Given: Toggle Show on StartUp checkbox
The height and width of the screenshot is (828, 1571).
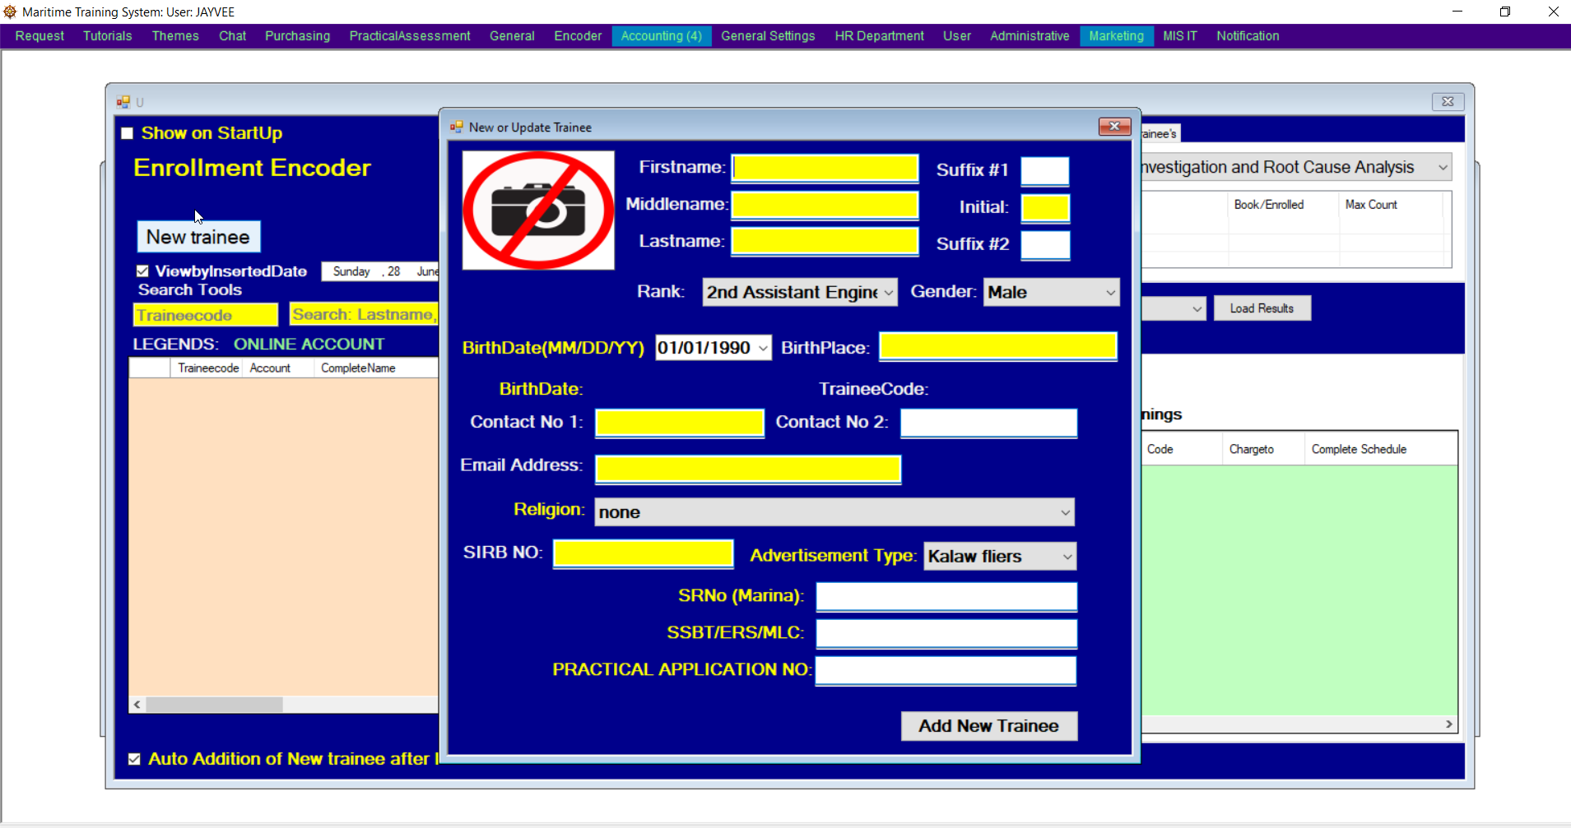Looking at the screenshot, I should coord(127,133).
